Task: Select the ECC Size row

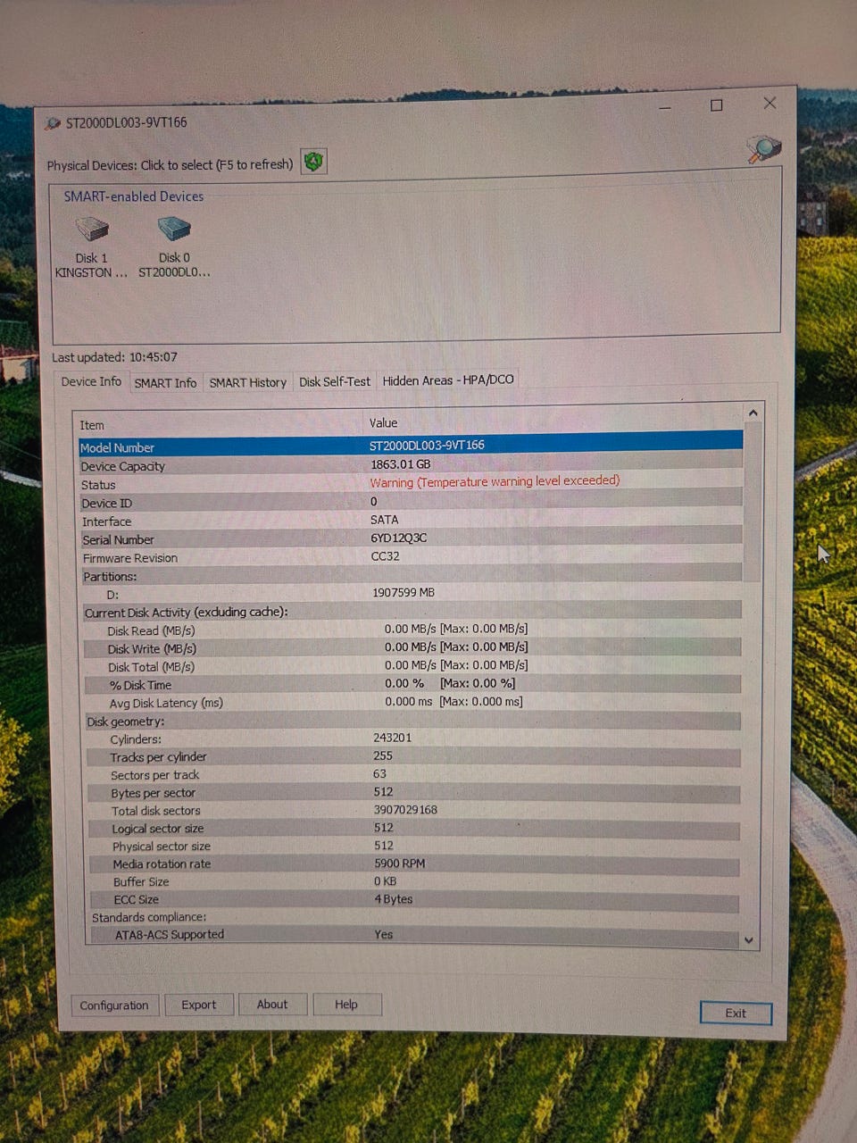Action: (x=413, y=899)
